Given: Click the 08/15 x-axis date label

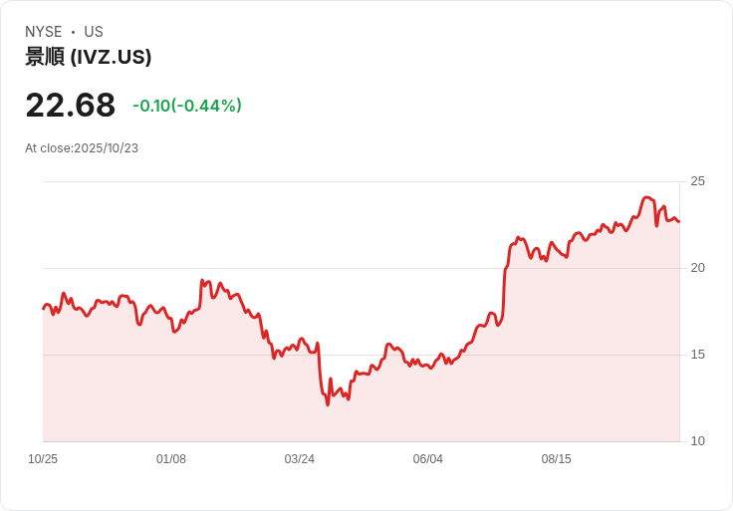Looking at the screenshot, I should (x=557, y=459).
